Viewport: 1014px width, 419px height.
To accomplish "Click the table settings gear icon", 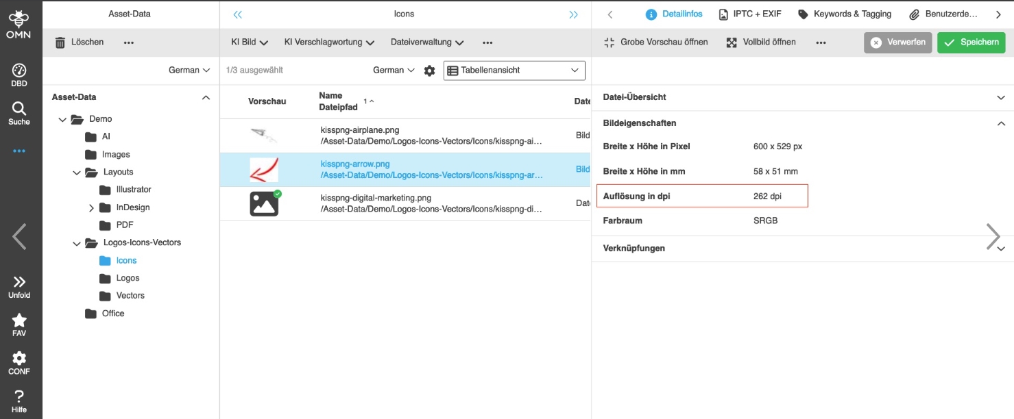I will 429,71.
